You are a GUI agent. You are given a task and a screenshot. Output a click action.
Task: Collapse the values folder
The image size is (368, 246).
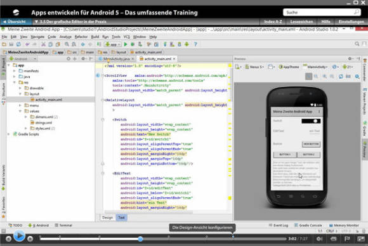20,111
